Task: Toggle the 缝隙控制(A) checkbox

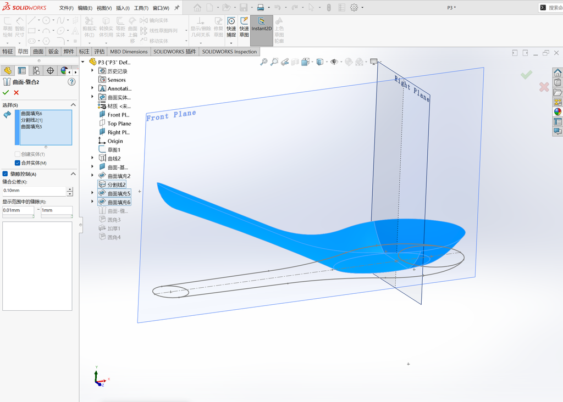Action: pyautogui.click(x=5, y=174)
